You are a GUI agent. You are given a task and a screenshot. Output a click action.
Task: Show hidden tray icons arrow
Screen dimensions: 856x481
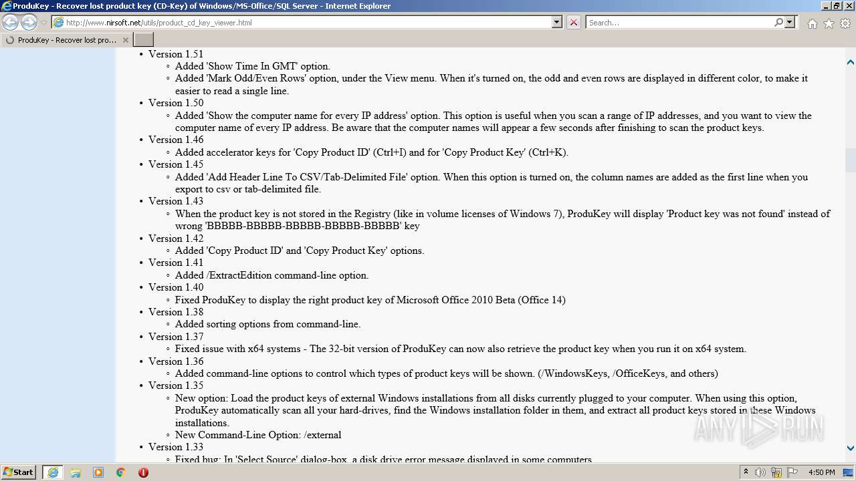[x=746, y=472]
